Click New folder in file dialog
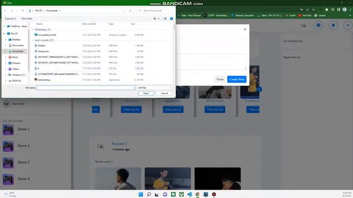353x198 pixels. [27, 19]
